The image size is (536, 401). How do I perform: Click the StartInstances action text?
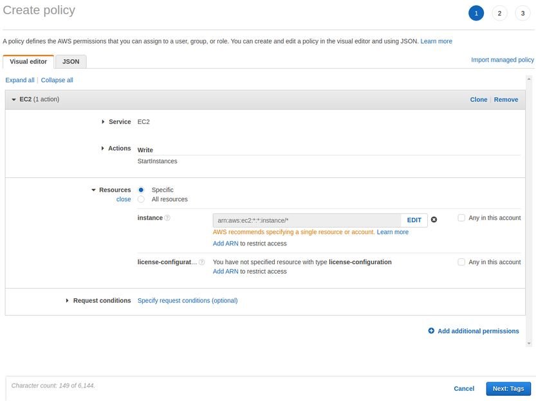click(157, 161)
